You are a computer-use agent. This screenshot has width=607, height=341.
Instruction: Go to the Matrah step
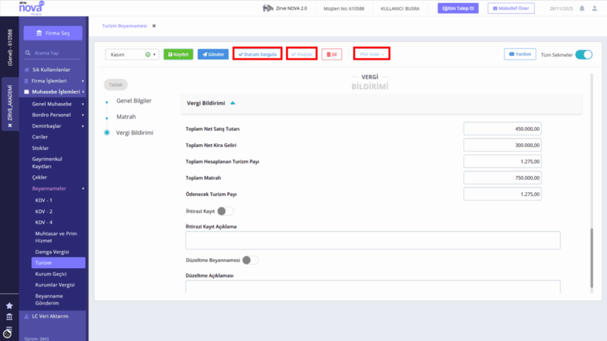point(126,117)
